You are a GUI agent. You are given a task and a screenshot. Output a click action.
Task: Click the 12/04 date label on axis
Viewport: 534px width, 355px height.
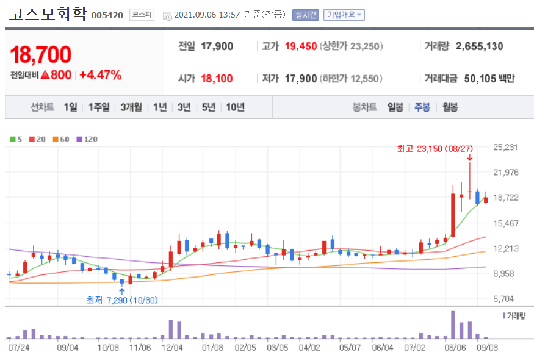(172, 348)
